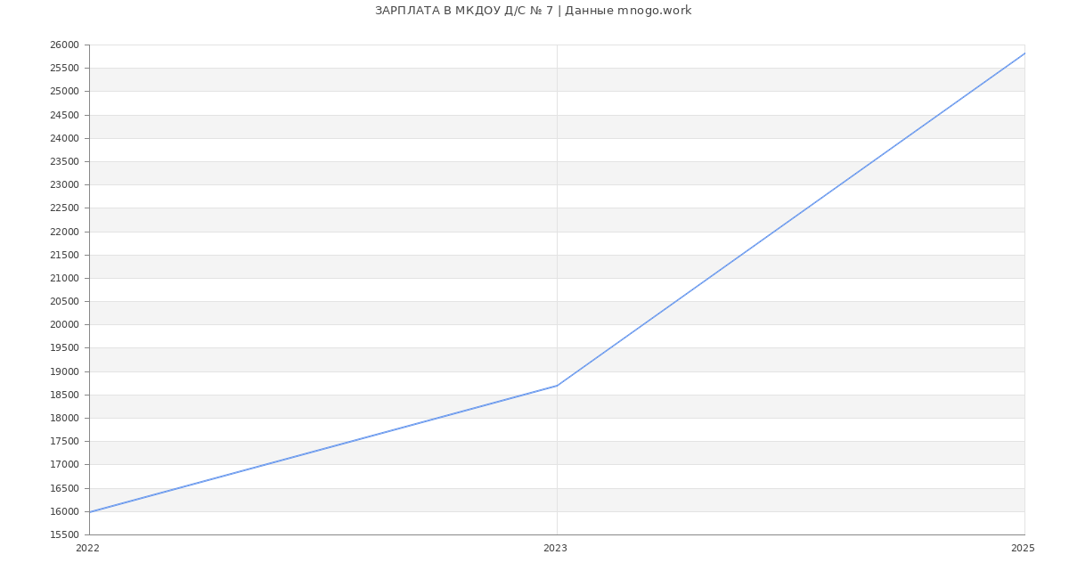Click the 25000 y-axis label
1069x579 pixels.
point(65,92)
